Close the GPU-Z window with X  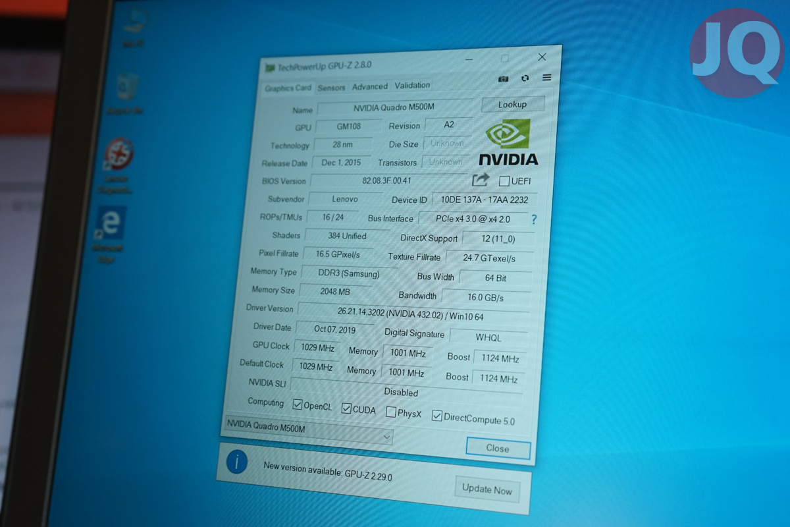[x=542, y=57]
